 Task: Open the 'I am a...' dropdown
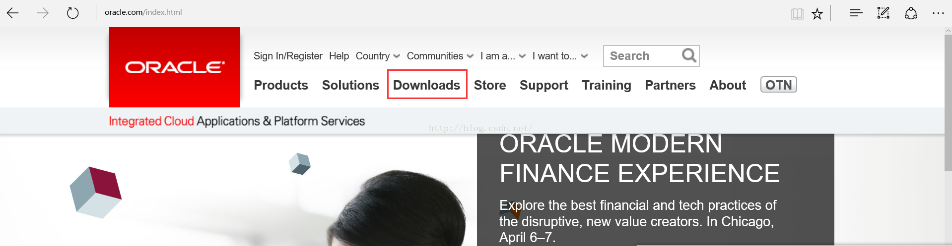[503, 56]
